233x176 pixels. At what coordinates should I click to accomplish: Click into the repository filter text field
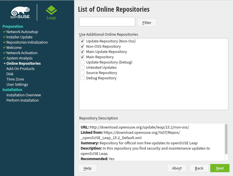(x=107, y=22)
